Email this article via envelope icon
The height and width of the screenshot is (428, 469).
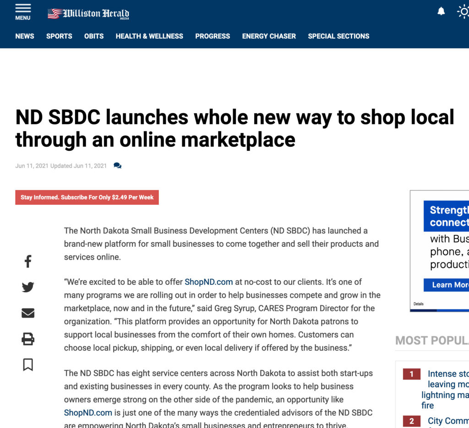[28, 313]
